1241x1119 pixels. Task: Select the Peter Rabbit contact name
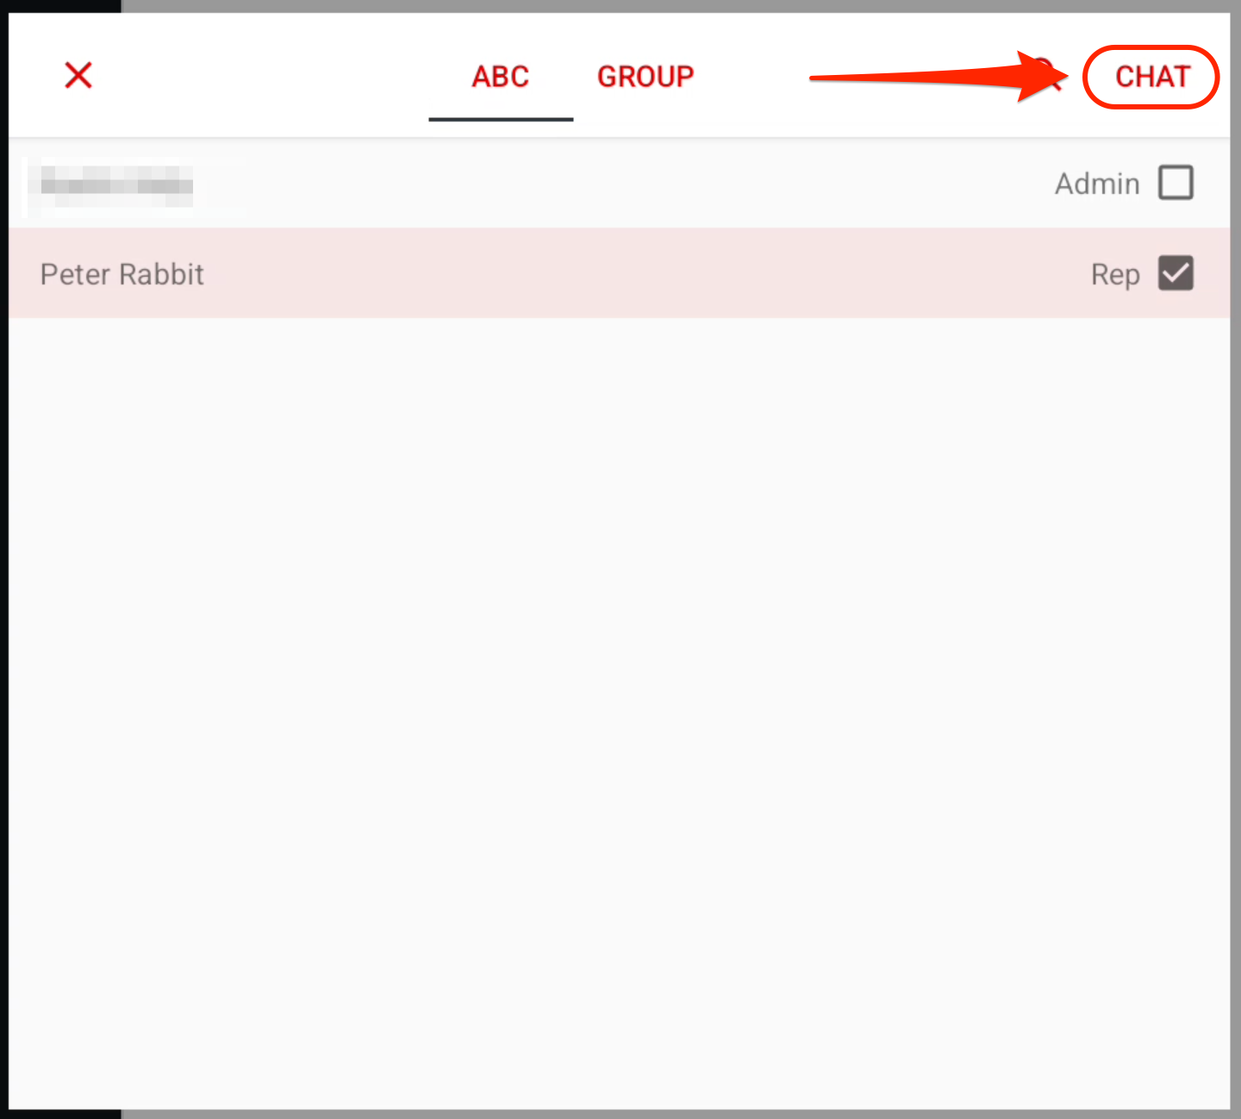122,274
